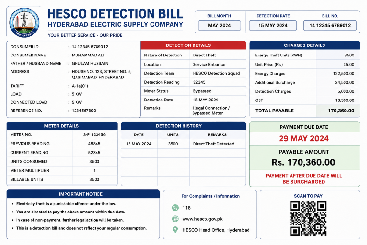Click Current Reading value 52345

[x=94, y=152]
